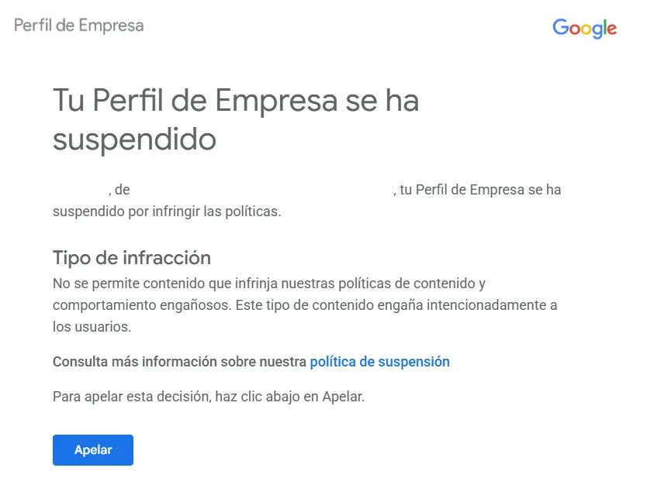Select the bold 'Consulta más información' text
Screen dimensions: 654x485
[177, 361]
